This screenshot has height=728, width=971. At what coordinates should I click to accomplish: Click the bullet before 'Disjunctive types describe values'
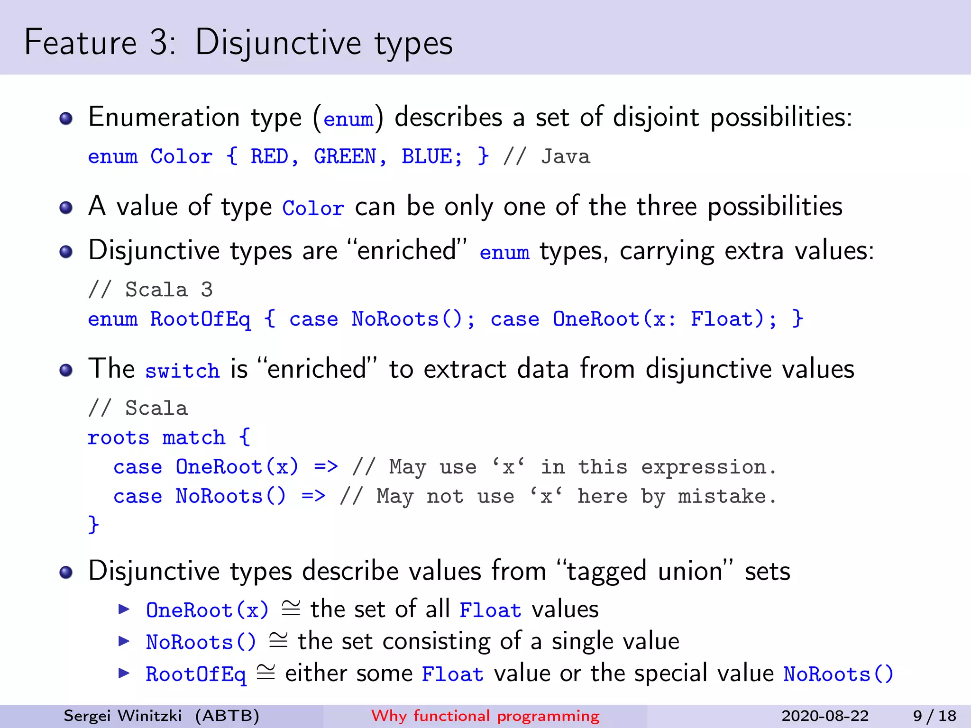[66, 572]
